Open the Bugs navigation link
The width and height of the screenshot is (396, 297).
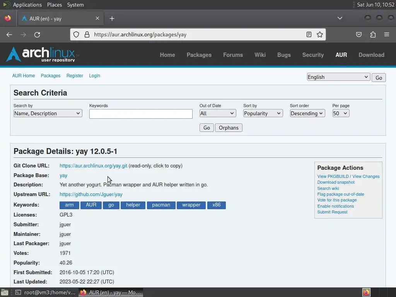point(284,55)
